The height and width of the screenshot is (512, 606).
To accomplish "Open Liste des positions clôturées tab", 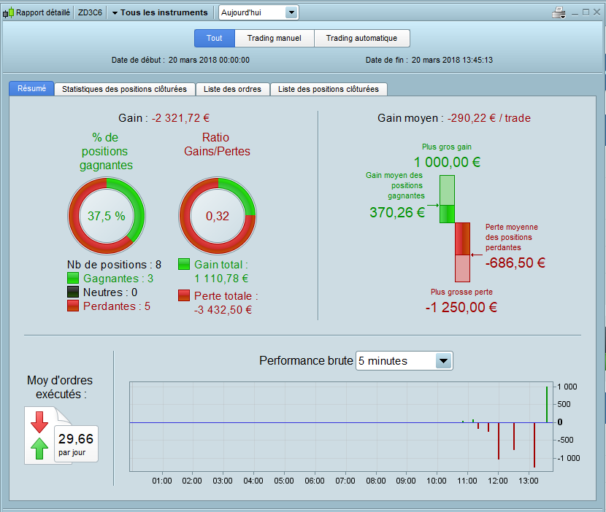I will 329,89.
